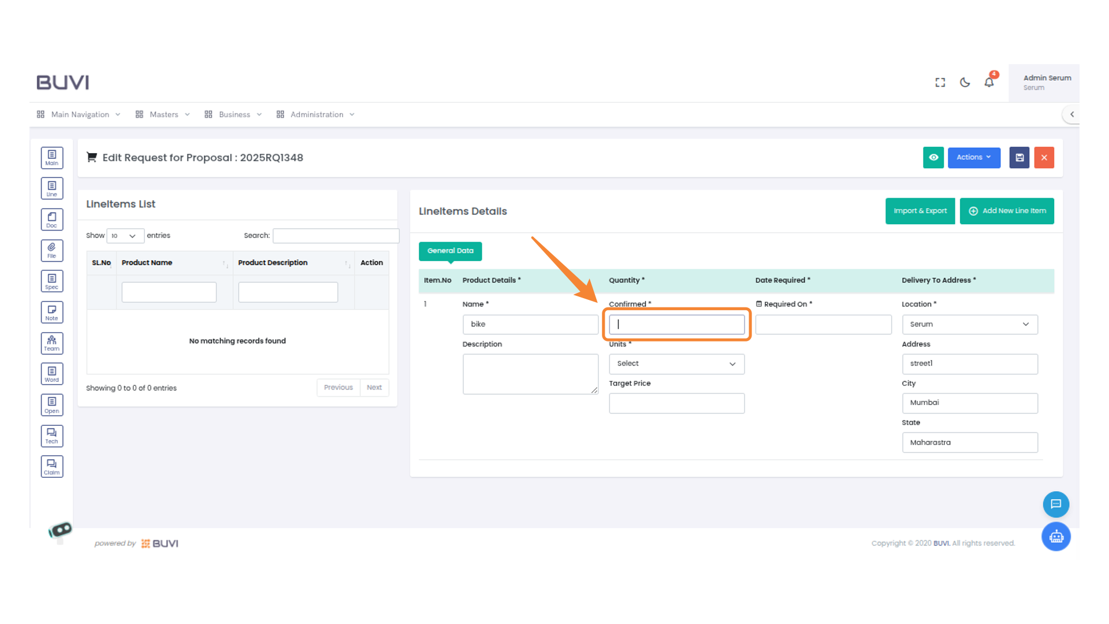Open the Masters menu

pyautogui.click(x=163, y=114)
